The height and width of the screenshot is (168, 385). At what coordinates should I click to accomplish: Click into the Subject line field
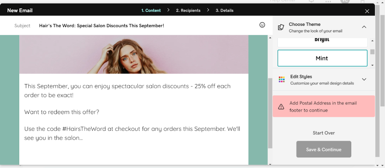[147, 25]
